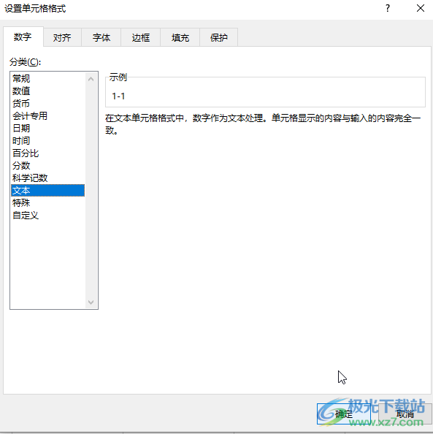This screenshot has height=434, width=433.
Task: Select the highlighted 文本 category
Action: [47, 191]
